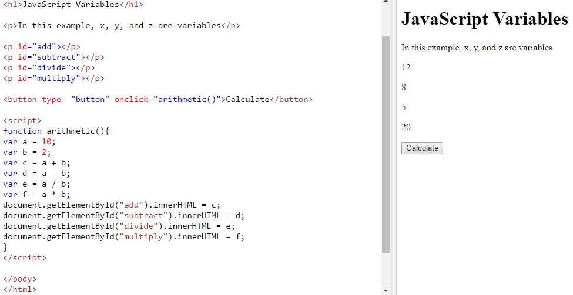
Task: Click the opening <script> tag line
Action: pos(22,121)
